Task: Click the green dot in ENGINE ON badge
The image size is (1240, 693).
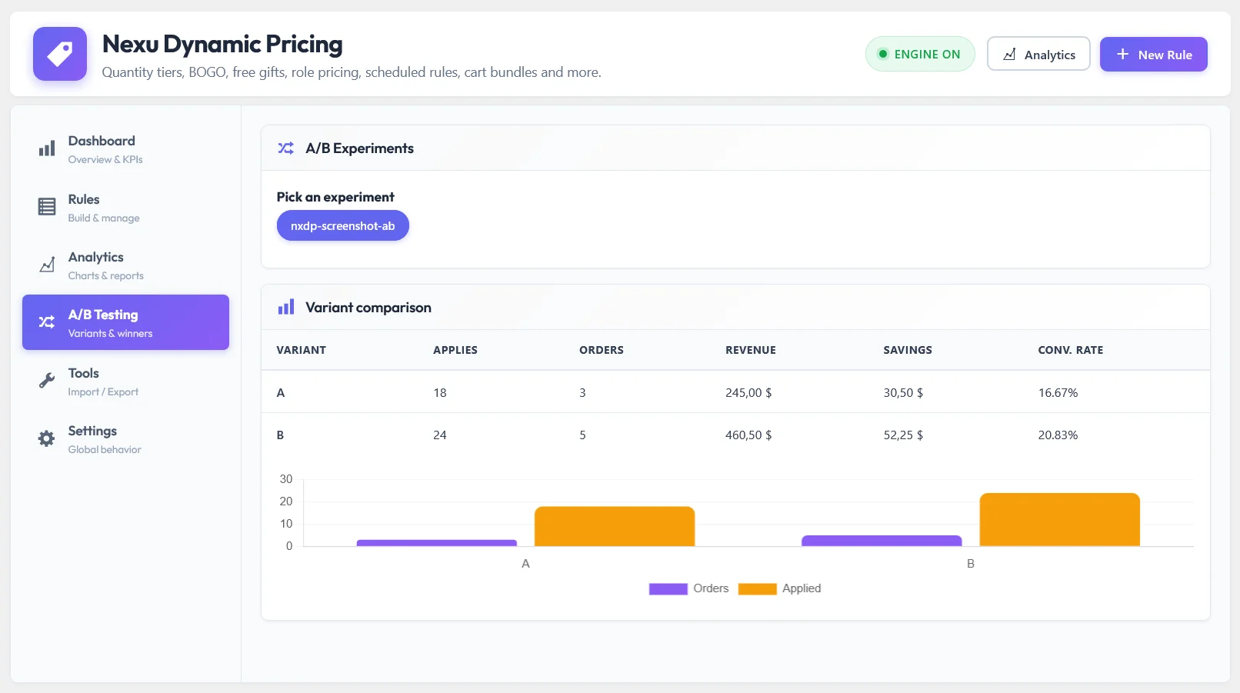Action: pos(883,54)
